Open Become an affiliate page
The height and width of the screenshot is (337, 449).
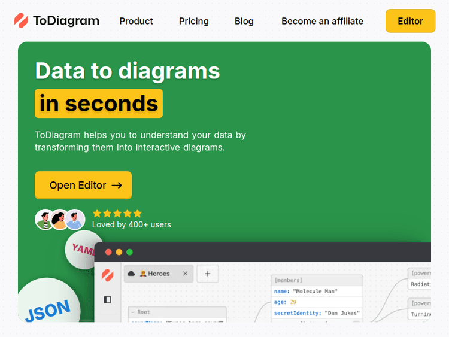click(322, 21)
